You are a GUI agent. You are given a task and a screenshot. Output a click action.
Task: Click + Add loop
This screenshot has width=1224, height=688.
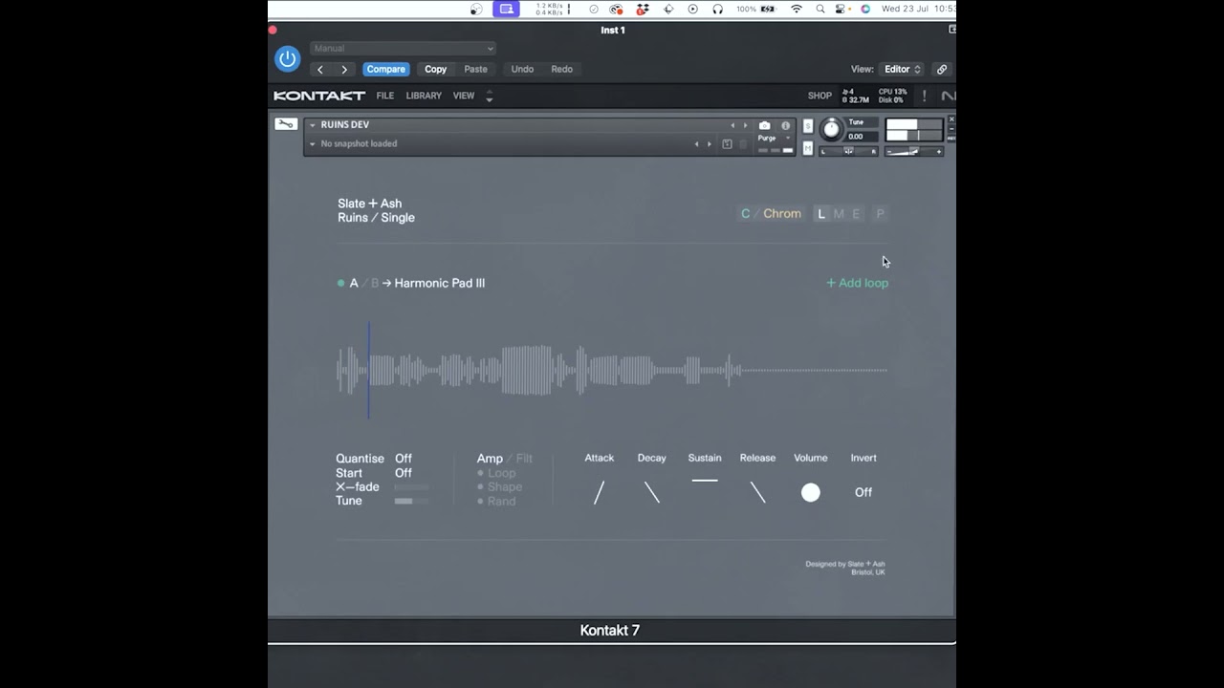pos(858,283)
